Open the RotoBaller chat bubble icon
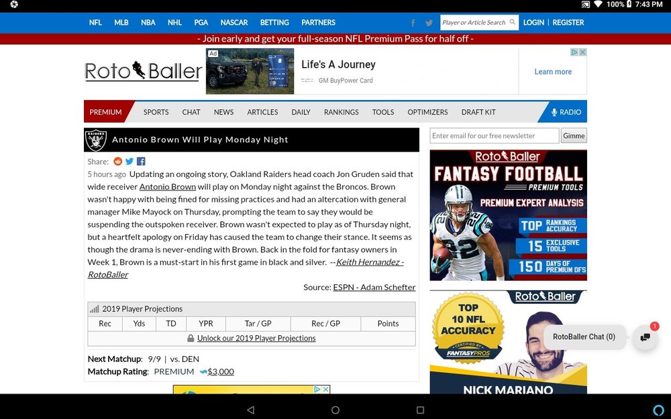The width and height of the screenshot is (671, 419). [646, 337]
